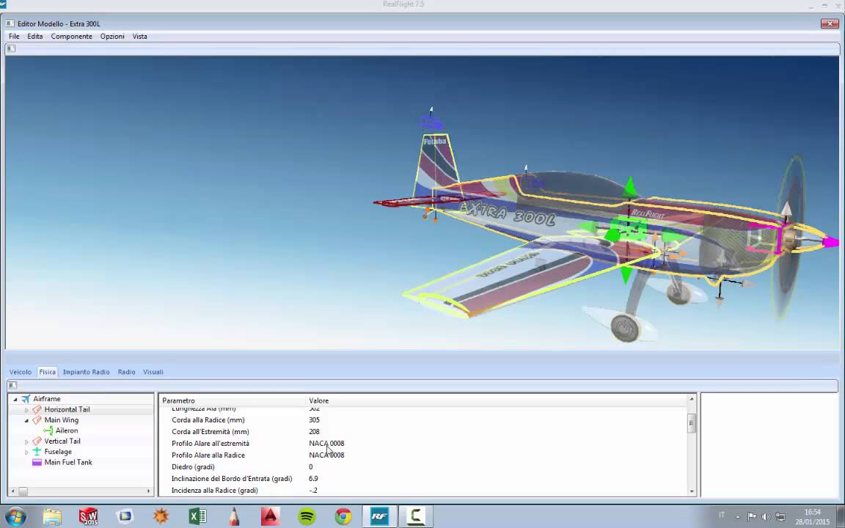Select Main Fuel Tank in the tree
Image resolution: width=845 pixels, height=528 pixels.
tap(68, 462)
